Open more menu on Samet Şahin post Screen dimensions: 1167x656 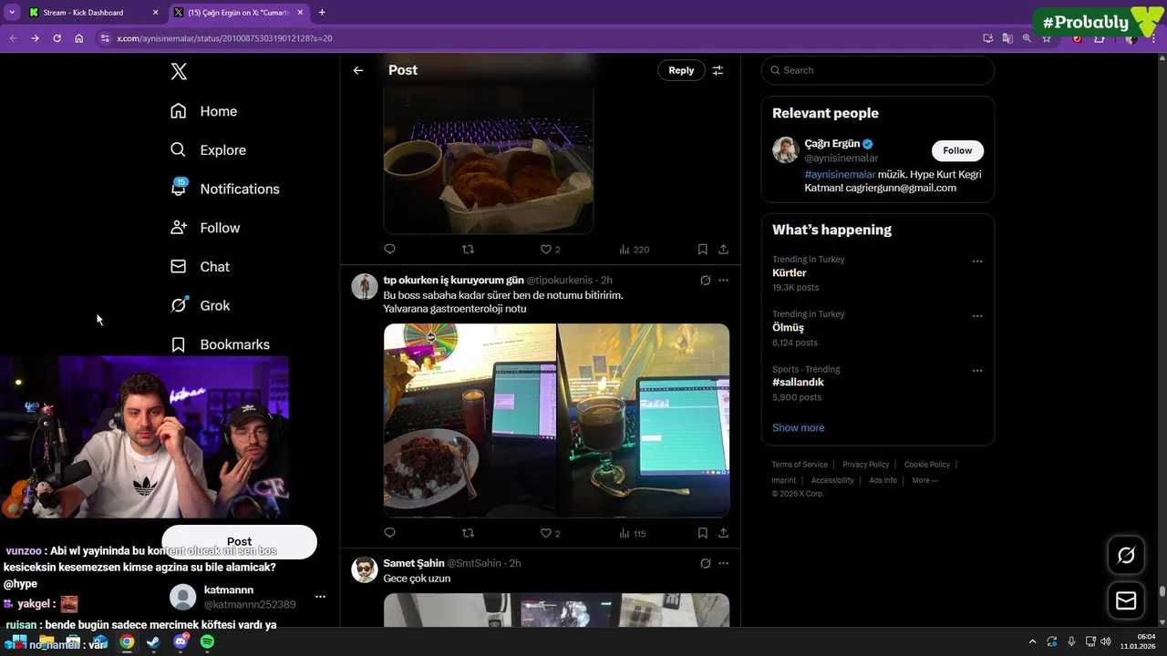tap(723, 563)
